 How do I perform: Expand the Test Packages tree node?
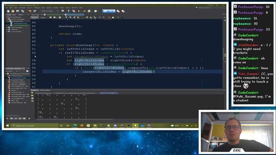tap(7, 28)
